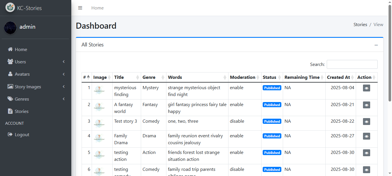Screen dimensions: 392x176
Task: Open Home in the sidebar menu
Action: tap(36, 49)
